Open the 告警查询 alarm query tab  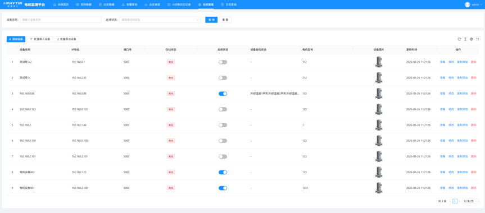[129, 4]
